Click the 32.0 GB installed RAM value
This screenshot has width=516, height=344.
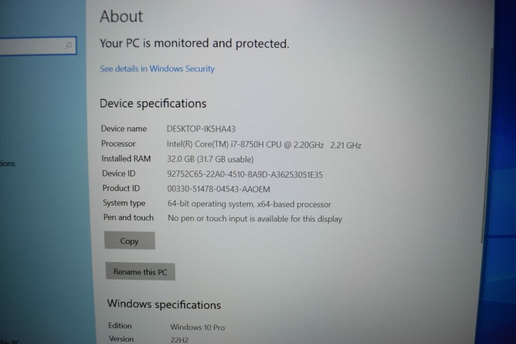tap(211, 159)
